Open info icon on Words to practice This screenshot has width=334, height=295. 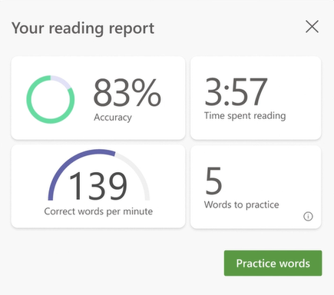[x=308, y=217]
